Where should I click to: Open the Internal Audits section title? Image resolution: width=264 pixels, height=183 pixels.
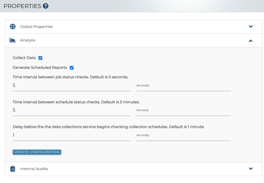[x=34, y=169]
